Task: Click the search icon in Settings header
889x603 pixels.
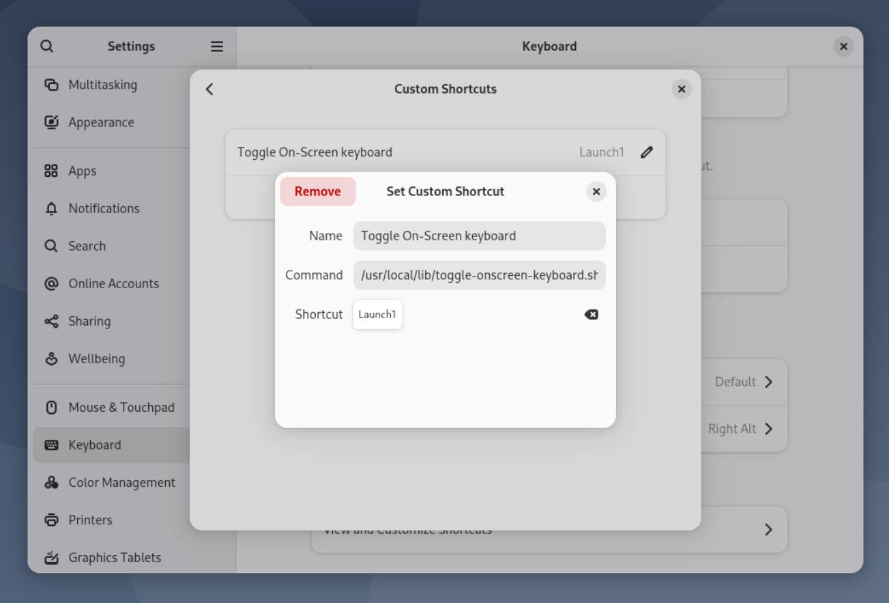Action: [x=46, y=46]
